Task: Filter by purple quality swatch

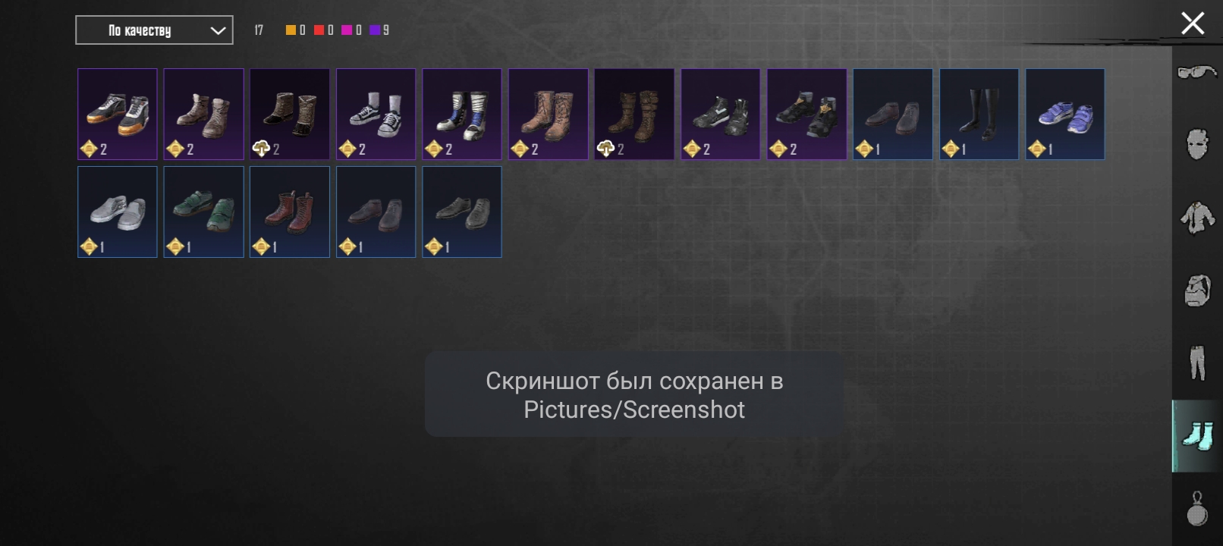Action: click(375, 30)
